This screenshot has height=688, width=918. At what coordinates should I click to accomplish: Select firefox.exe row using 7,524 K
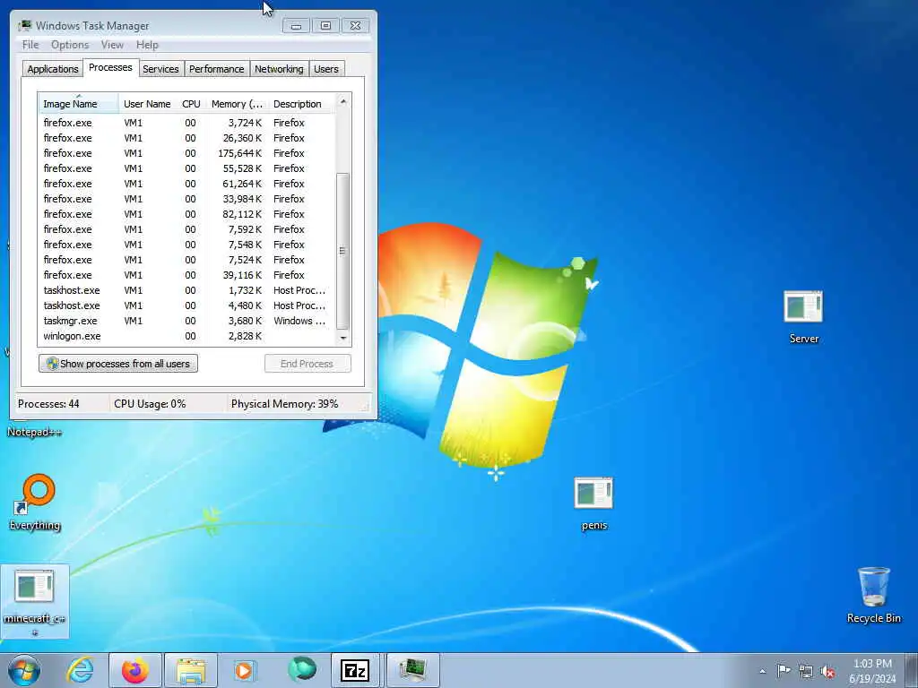point(187,260)
